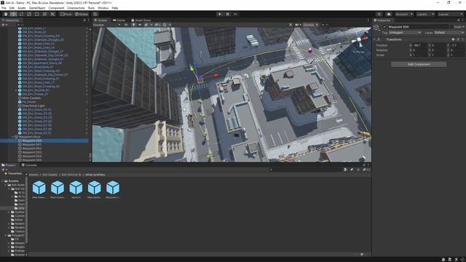Select the Hand tool in toolbar

(x=6, y=14)
